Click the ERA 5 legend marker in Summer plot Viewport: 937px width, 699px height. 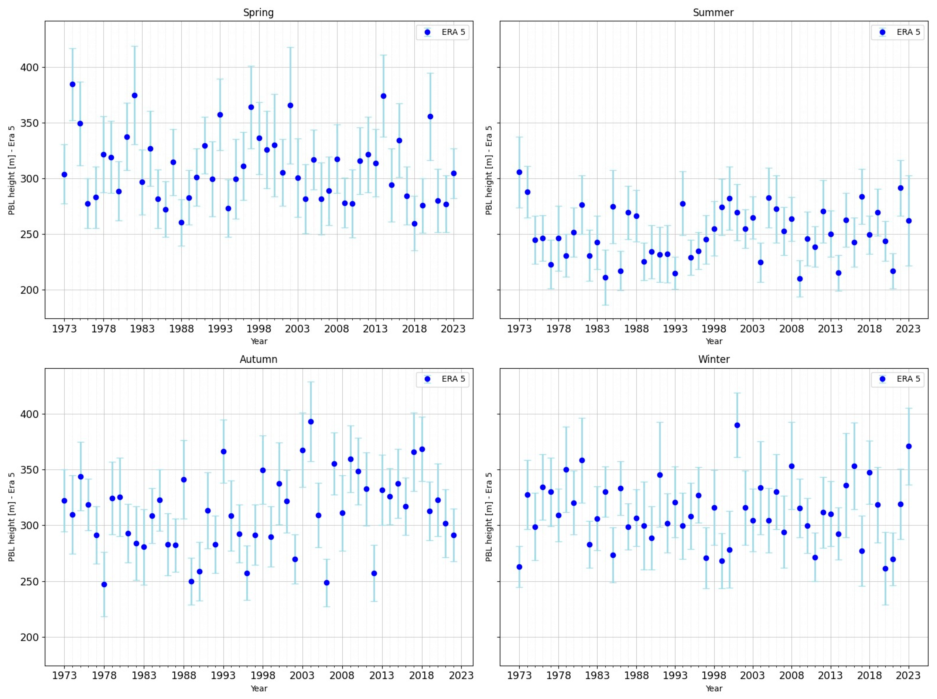click(x=882, y=32)
